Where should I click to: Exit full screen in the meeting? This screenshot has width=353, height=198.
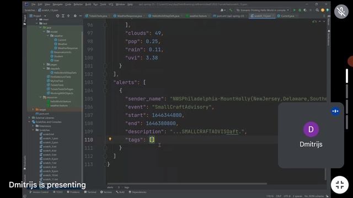[x=340, y=185]
